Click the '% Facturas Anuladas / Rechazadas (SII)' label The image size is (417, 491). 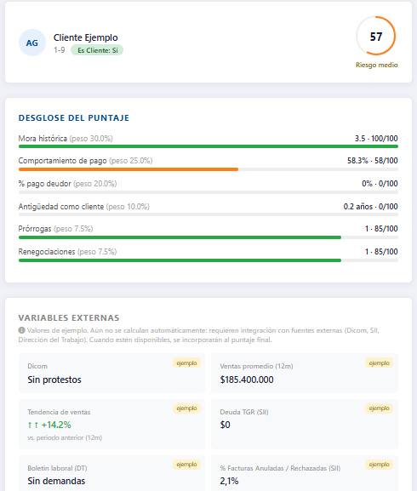[280, 468]
